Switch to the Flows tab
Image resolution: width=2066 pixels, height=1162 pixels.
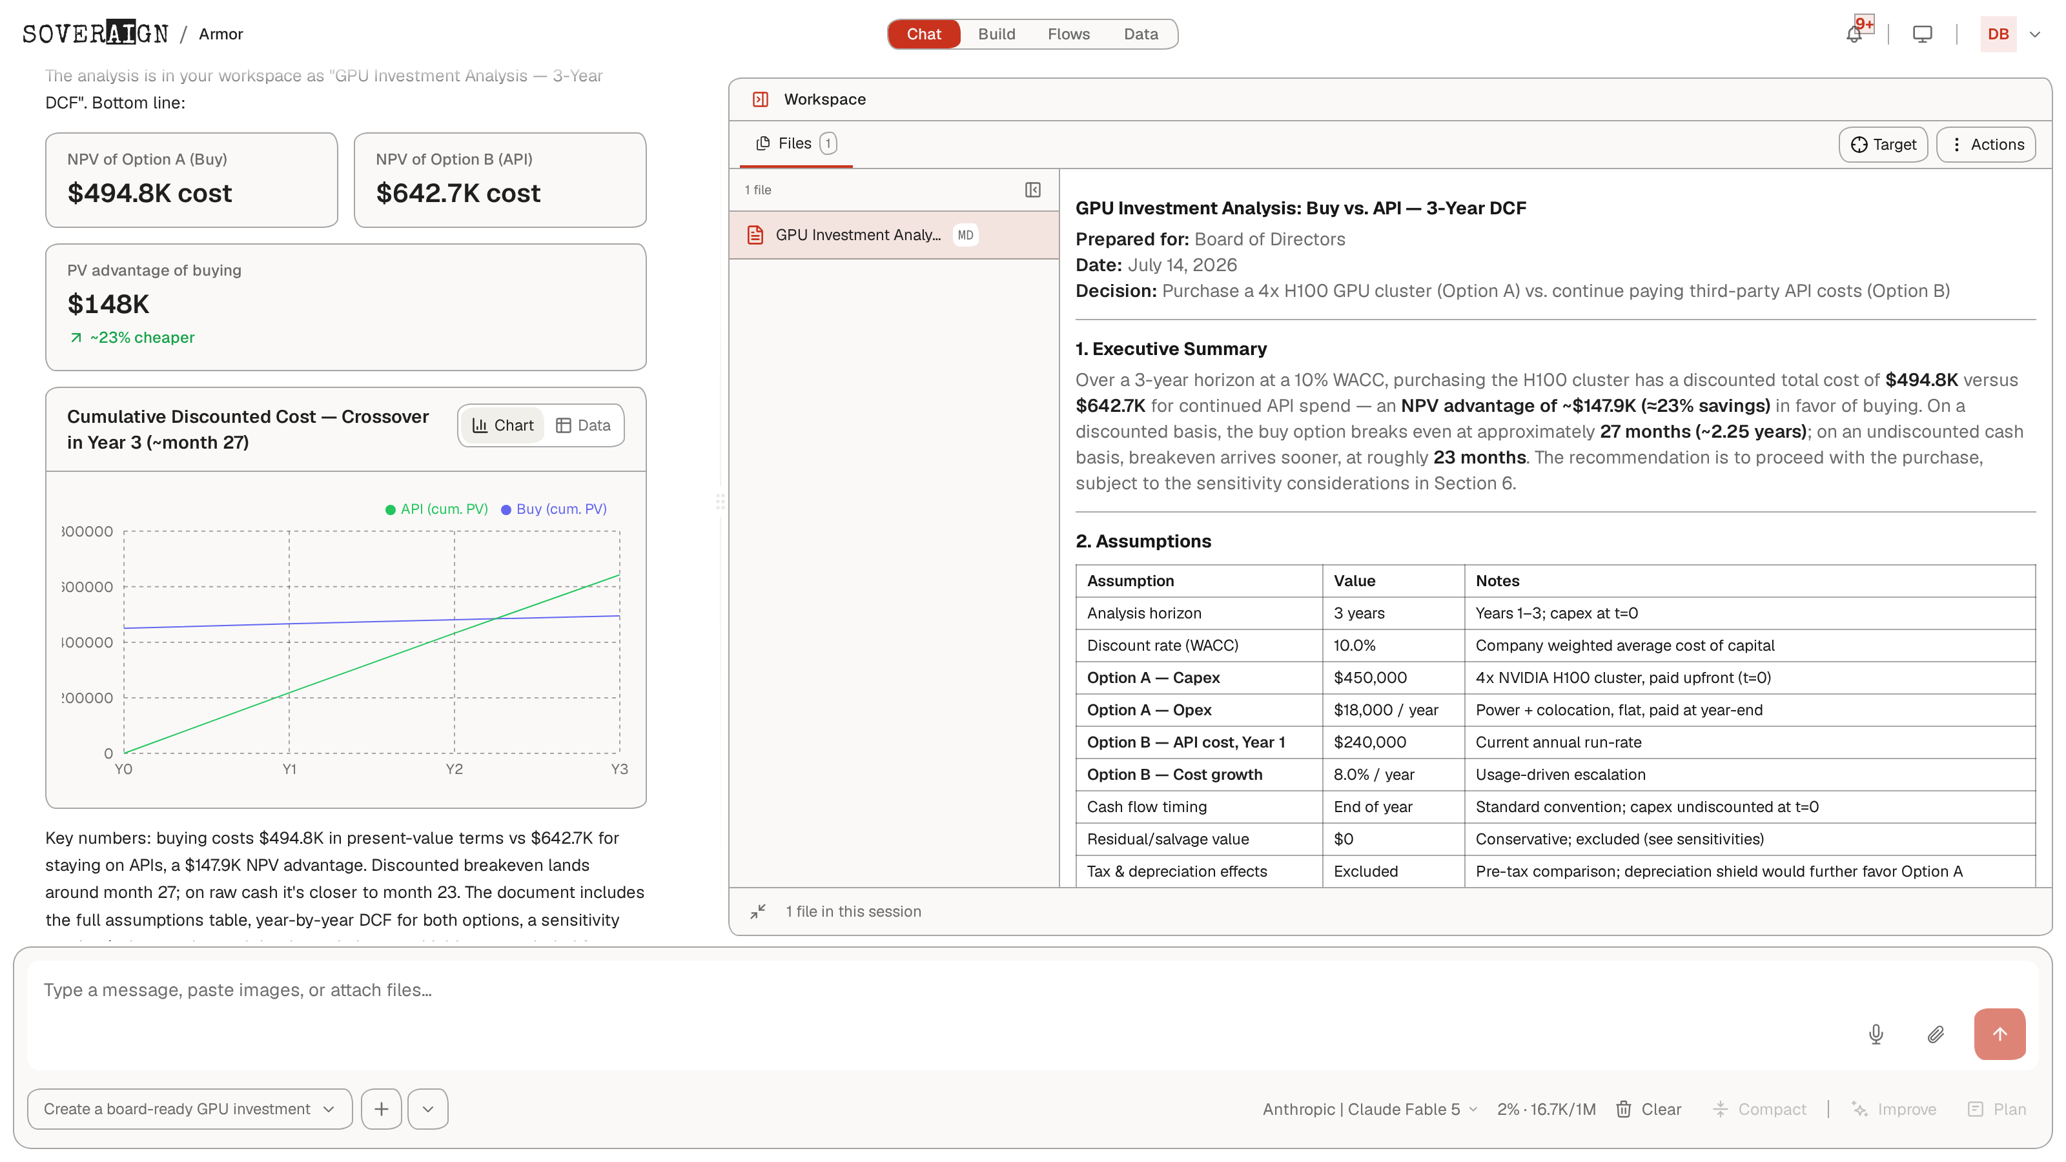pyautogui.click(x=1069, y=34)
